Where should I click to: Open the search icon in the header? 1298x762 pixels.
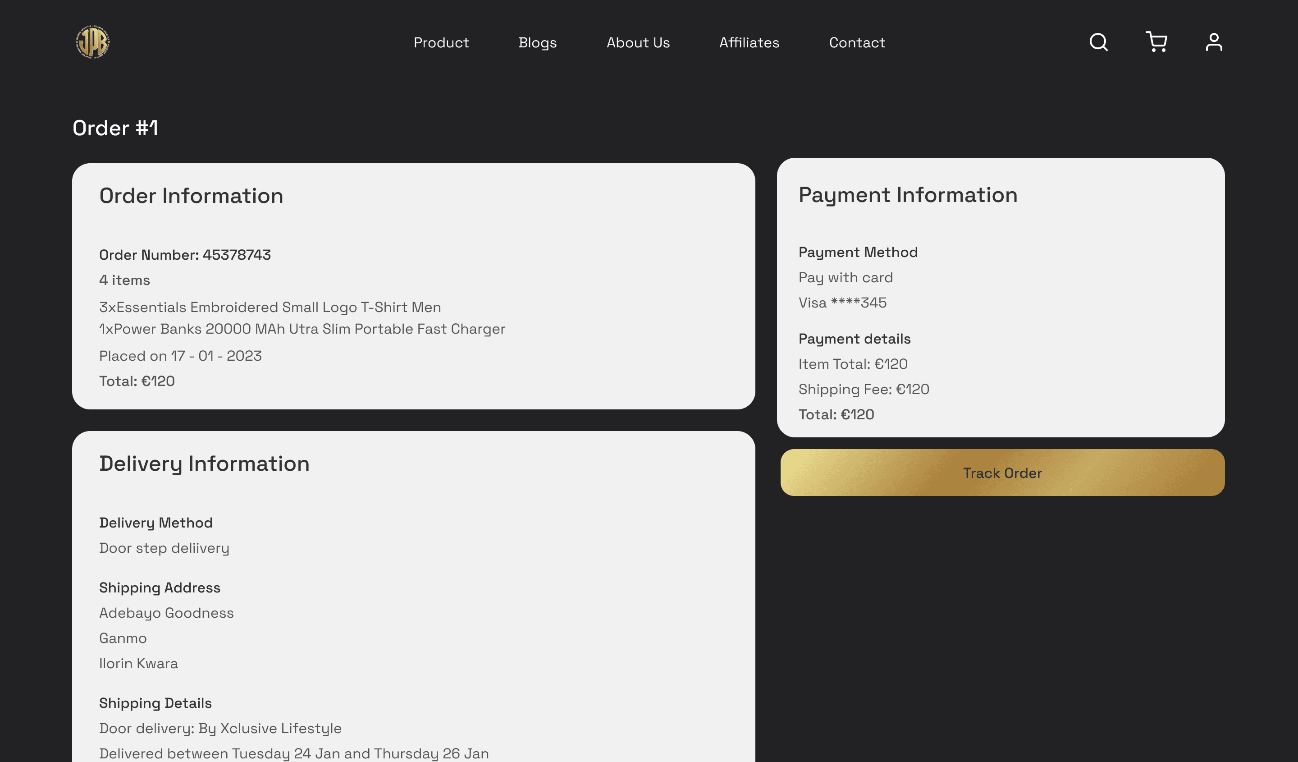1098,42
